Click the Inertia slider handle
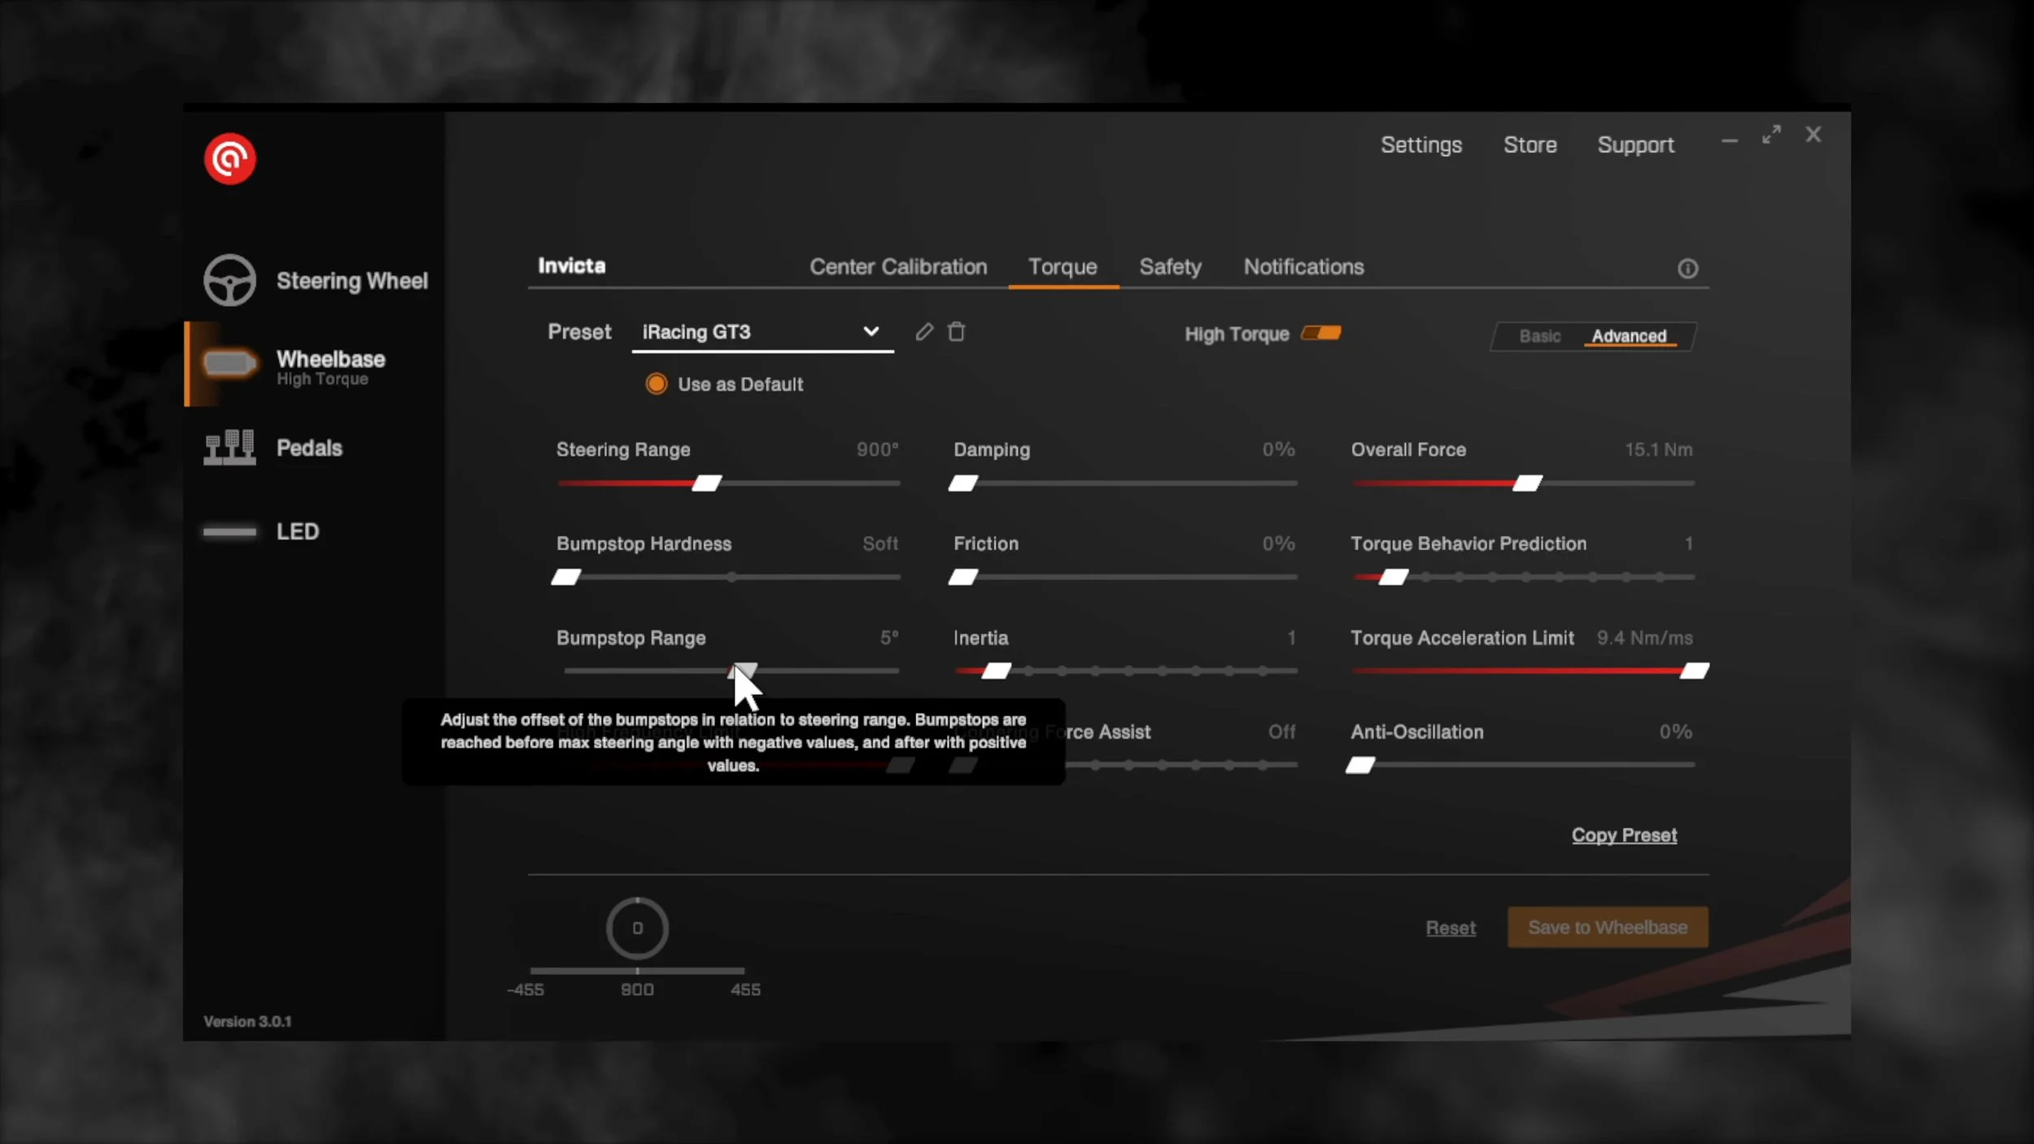2034x1144 pixels. coord(996,671)
